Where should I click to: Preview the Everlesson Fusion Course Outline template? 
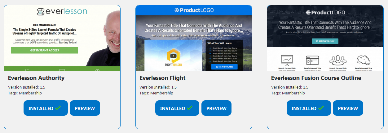point(348,108)
